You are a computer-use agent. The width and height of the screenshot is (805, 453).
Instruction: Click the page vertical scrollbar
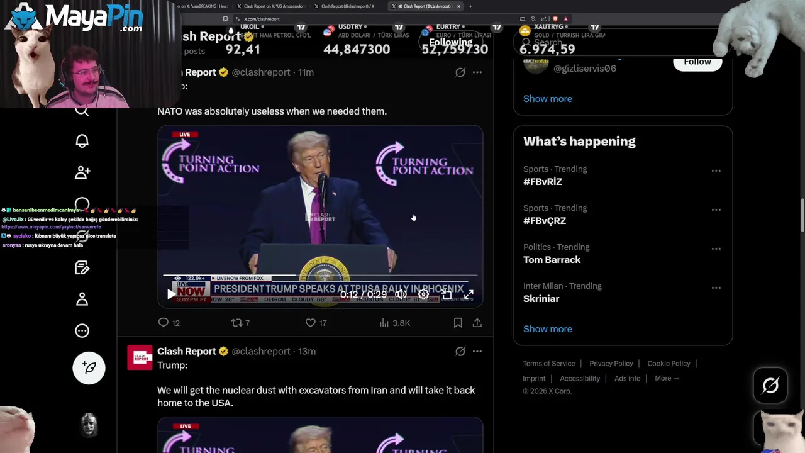[x=801, y=215]
